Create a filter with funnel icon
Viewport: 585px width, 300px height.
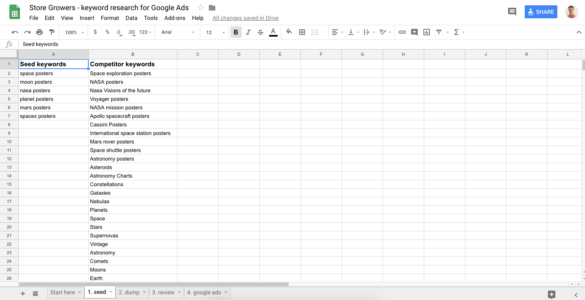point(439,32)
